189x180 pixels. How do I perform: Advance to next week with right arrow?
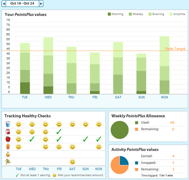(41, 3)
